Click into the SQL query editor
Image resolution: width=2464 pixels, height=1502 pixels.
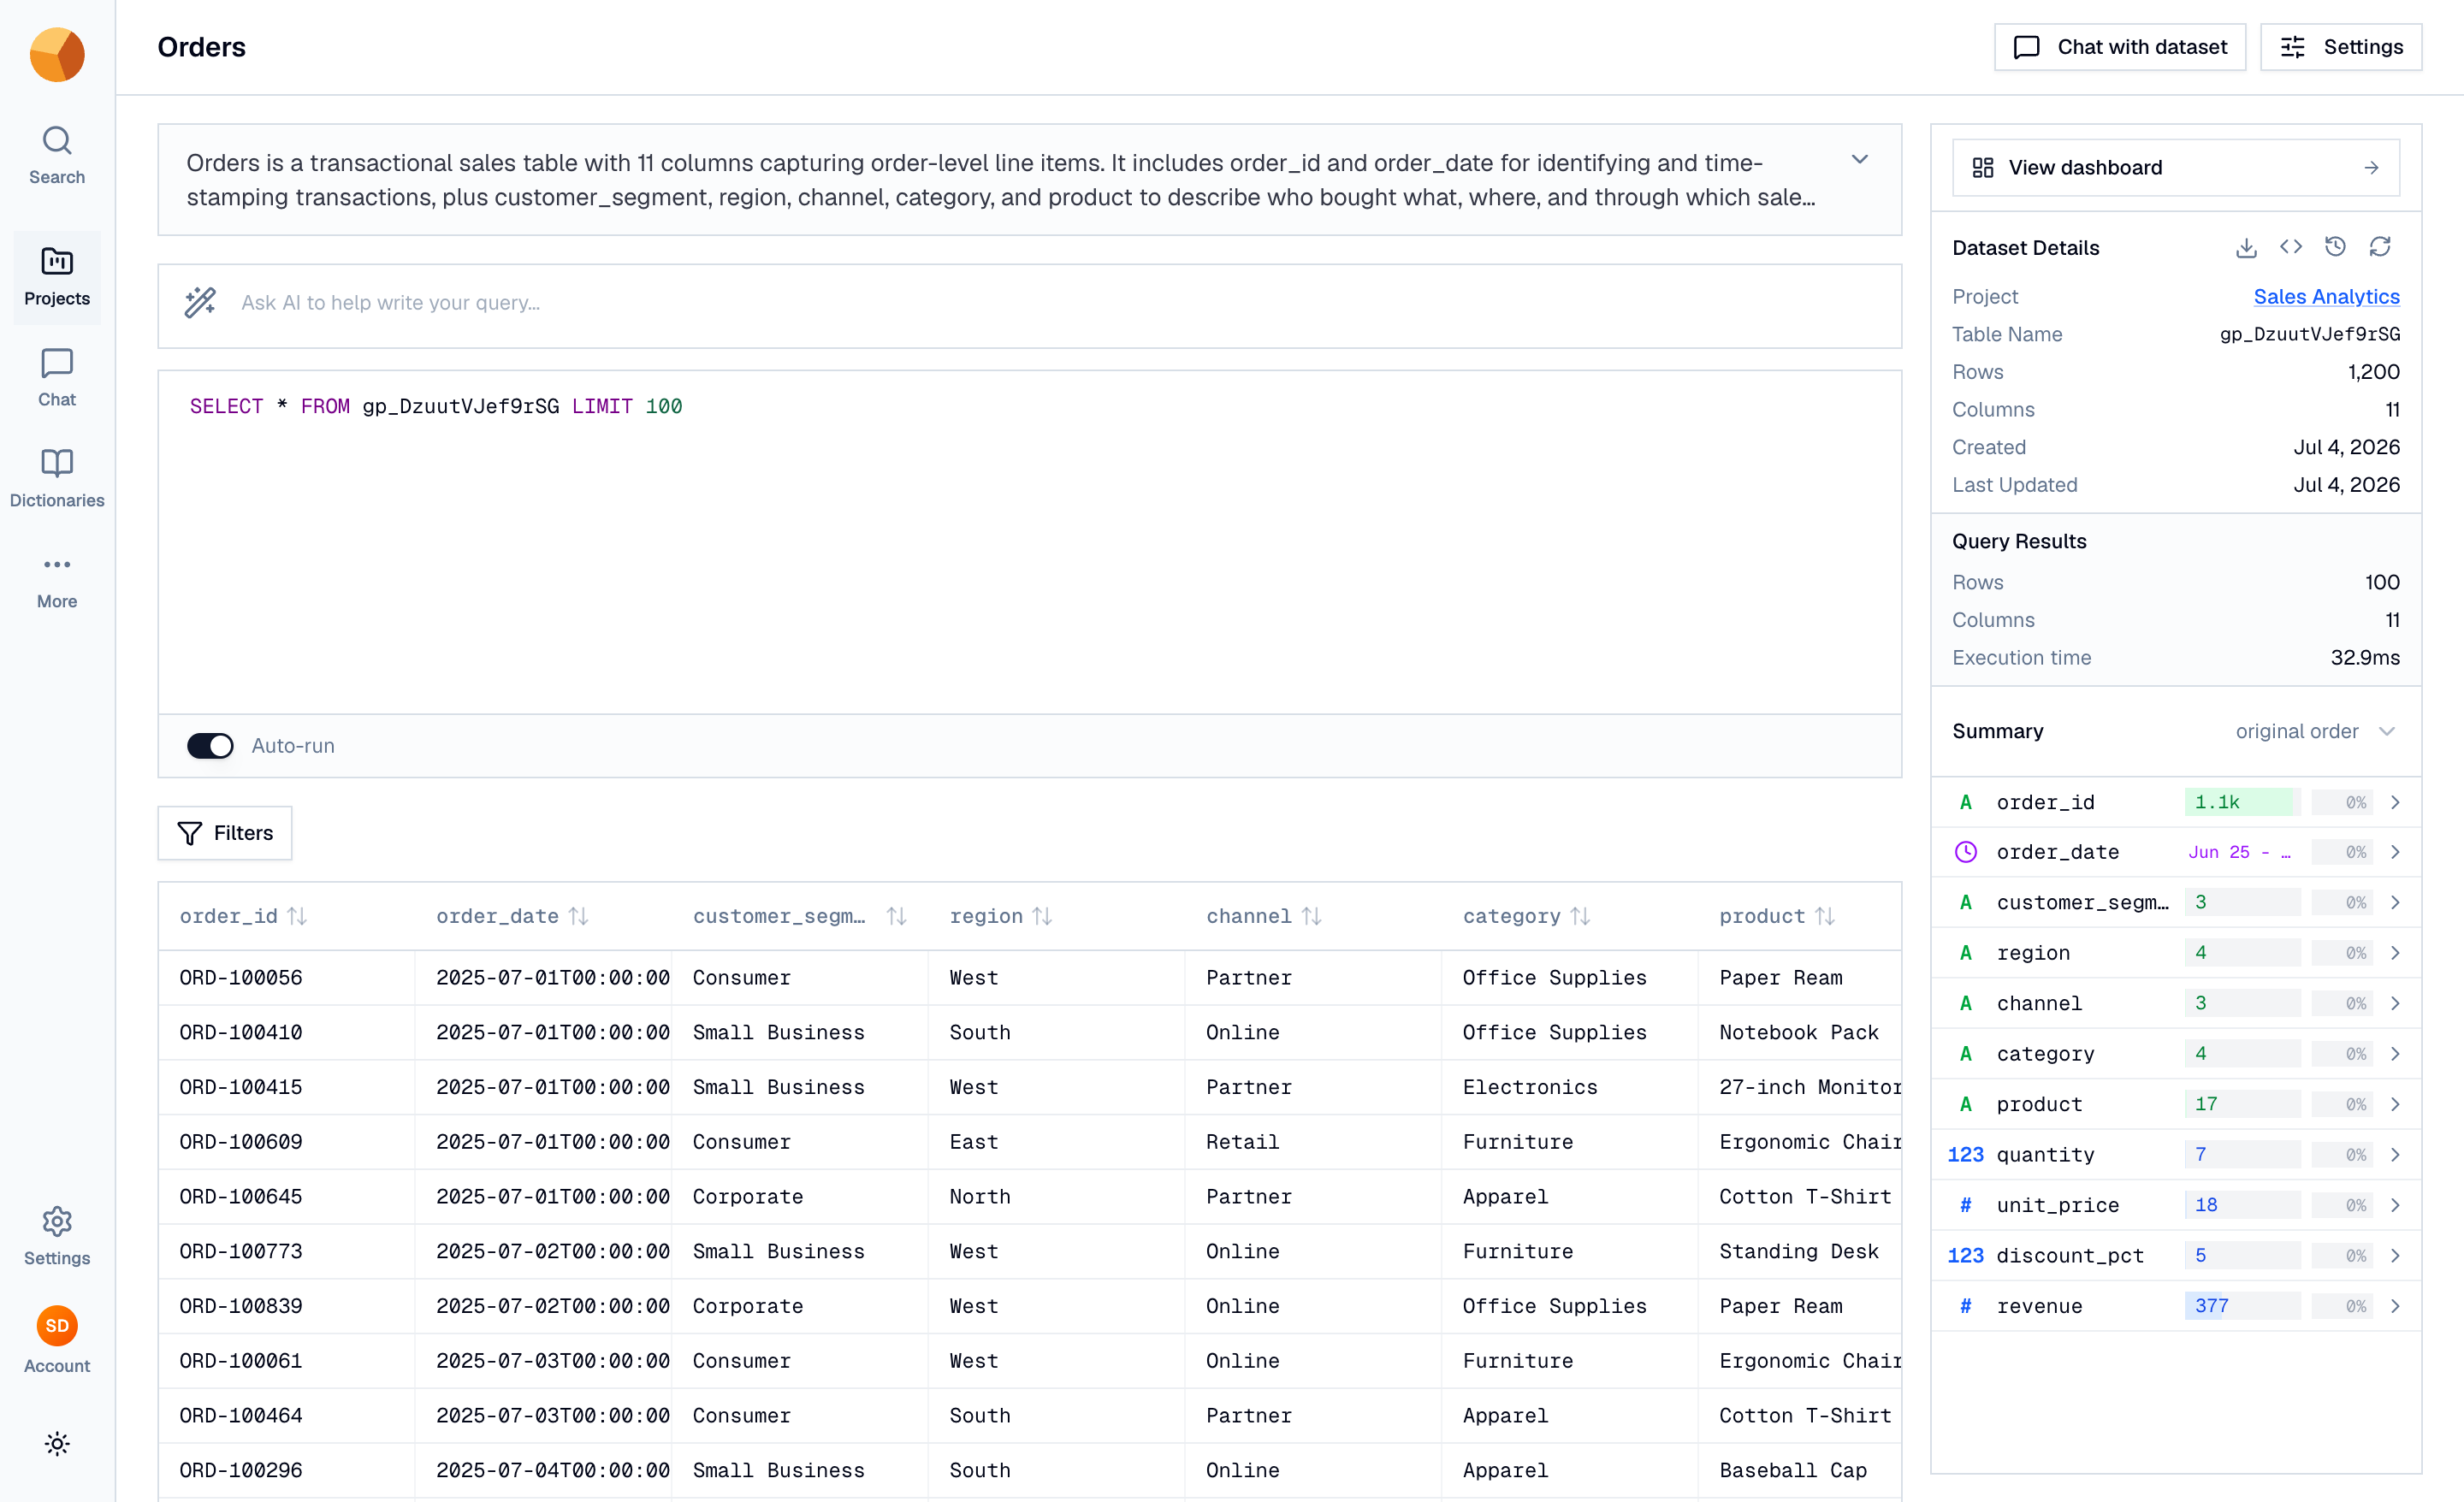click(1030, 542)
